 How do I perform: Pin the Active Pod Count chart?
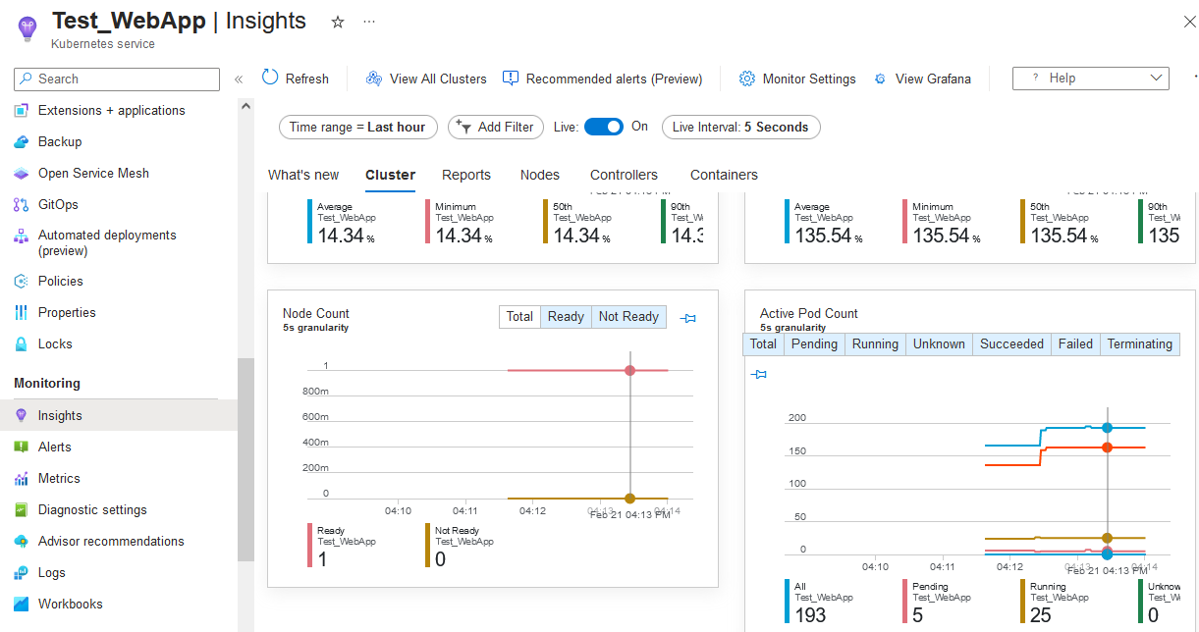758,375
